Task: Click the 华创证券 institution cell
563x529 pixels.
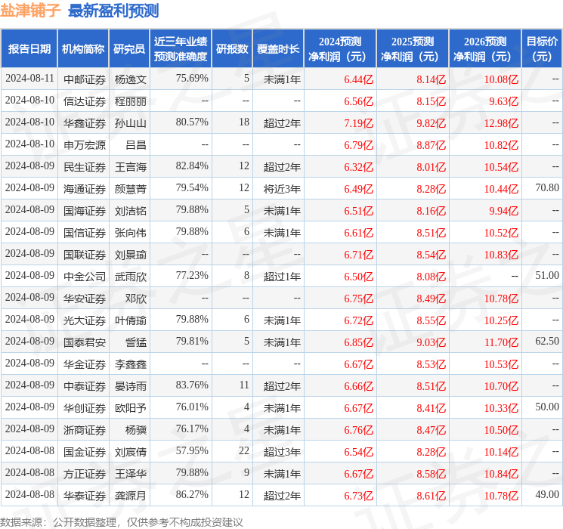Action: coord(85,408)
